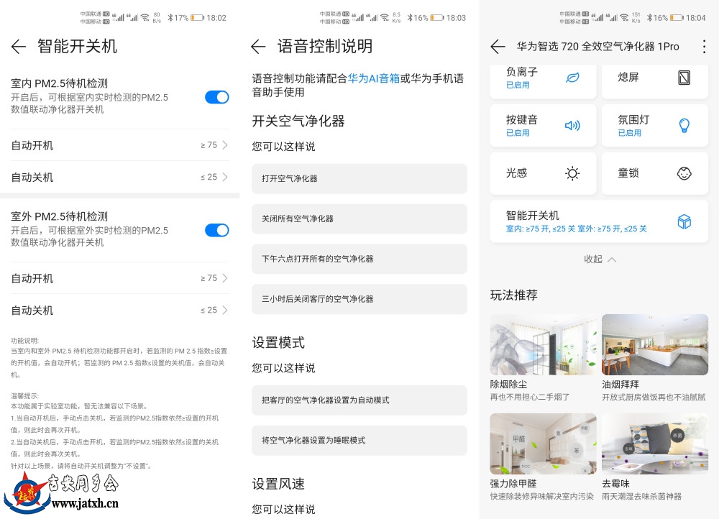Tap the 童锁 child face icon
Viewport: 719px width, 519px height.
coord(684,173)
